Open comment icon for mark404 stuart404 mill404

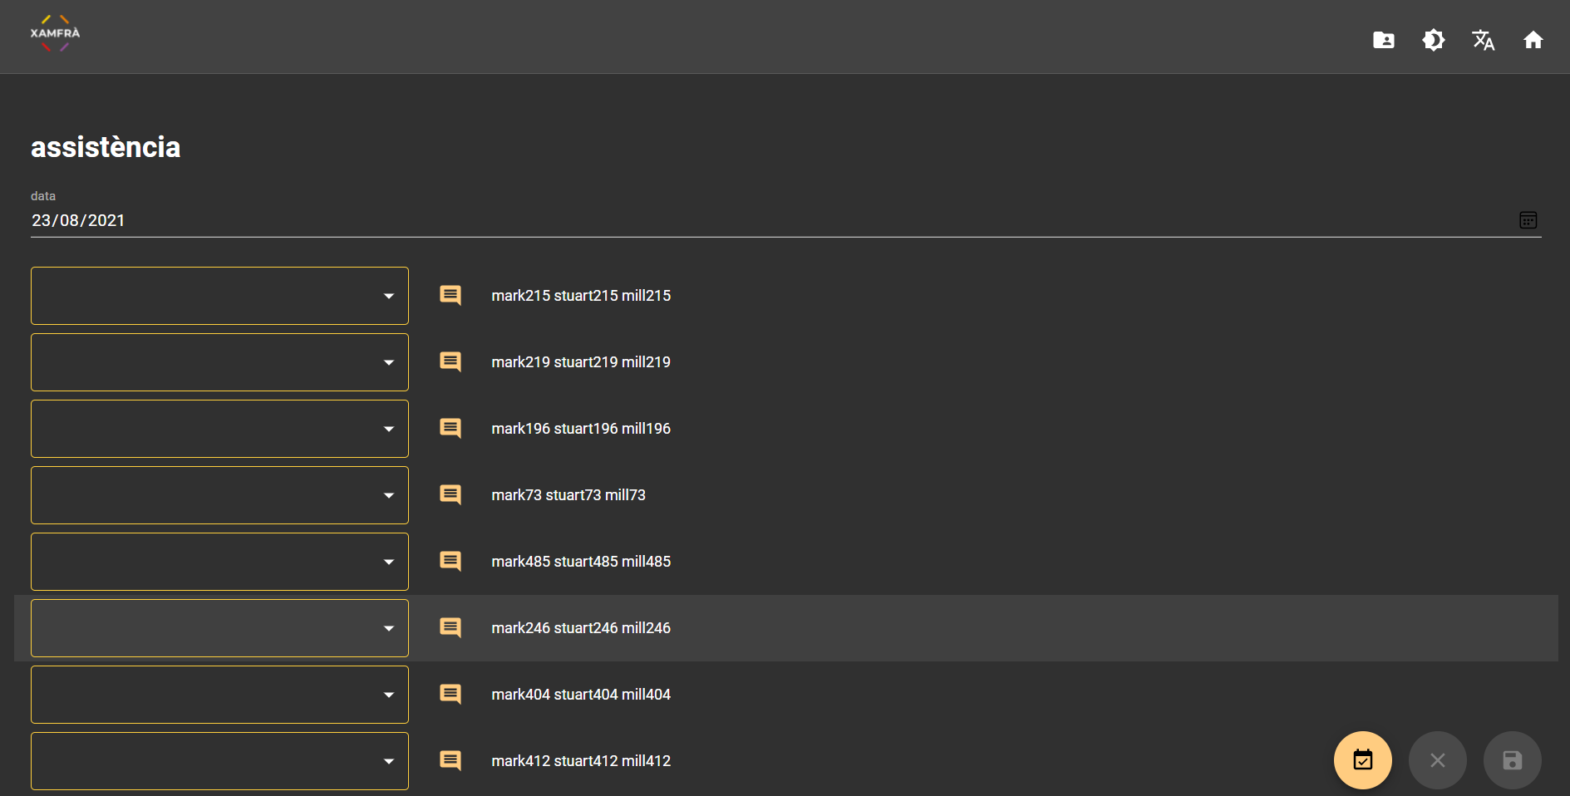pyautogui.click(x=450, y=695)
